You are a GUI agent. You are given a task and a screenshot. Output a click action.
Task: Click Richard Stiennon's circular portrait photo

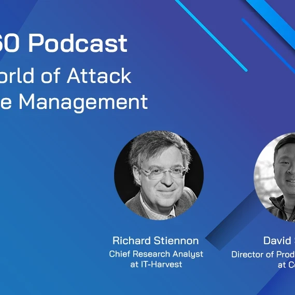coord(159,175)
